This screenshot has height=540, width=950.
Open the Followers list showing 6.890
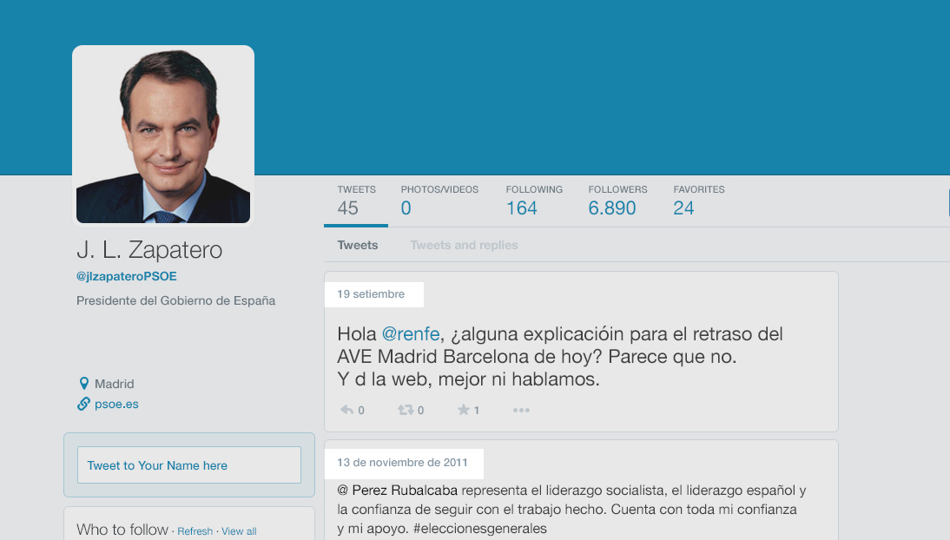(x=617, y=200)
